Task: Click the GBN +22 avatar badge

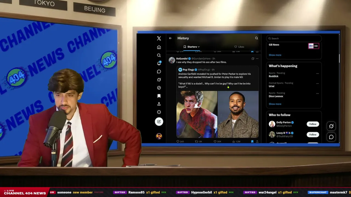Action: click(313, 46)
